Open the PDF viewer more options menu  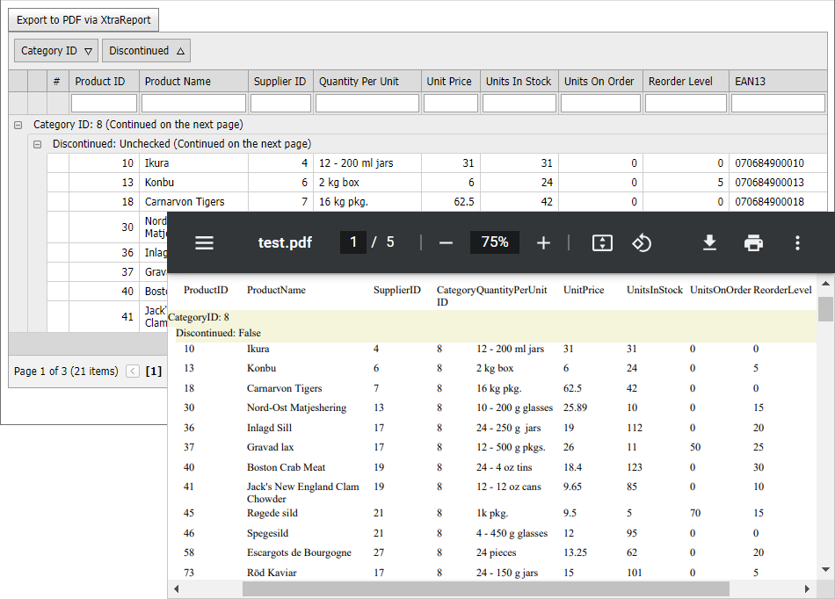point(797,243)
